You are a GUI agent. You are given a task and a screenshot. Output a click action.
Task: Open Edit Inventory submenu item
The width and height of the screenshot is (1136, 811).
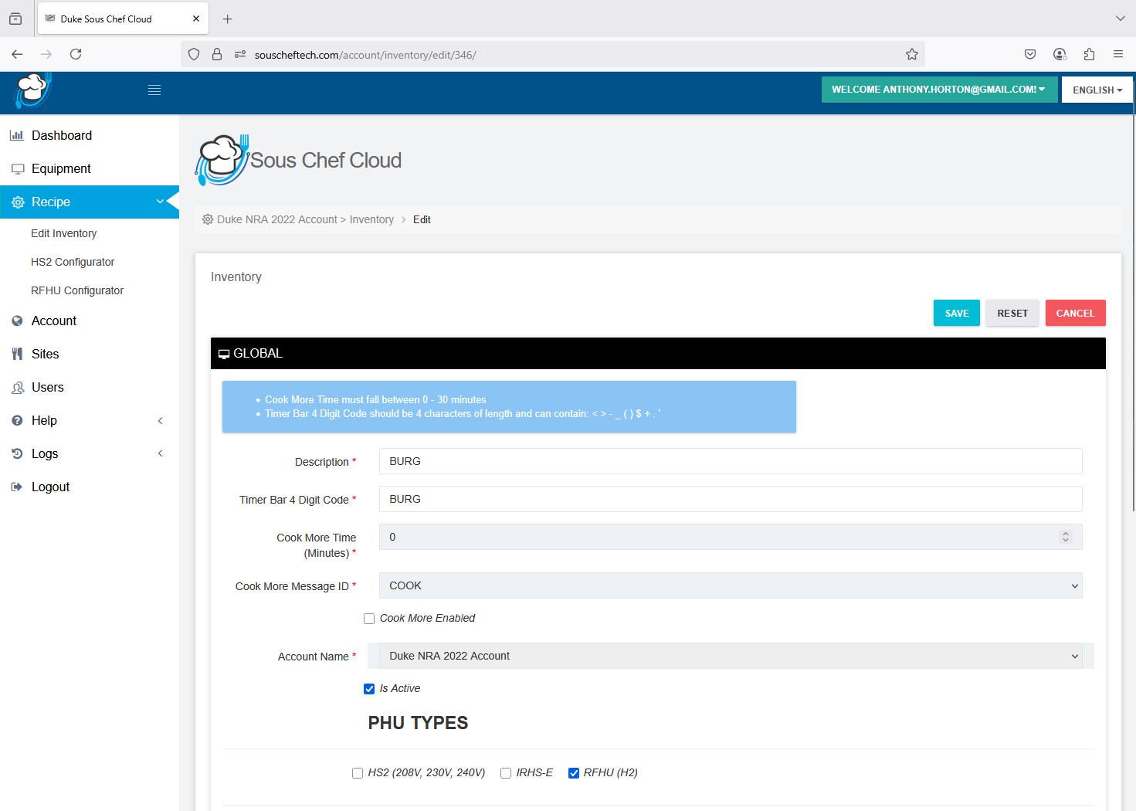(x=63, y=233)
